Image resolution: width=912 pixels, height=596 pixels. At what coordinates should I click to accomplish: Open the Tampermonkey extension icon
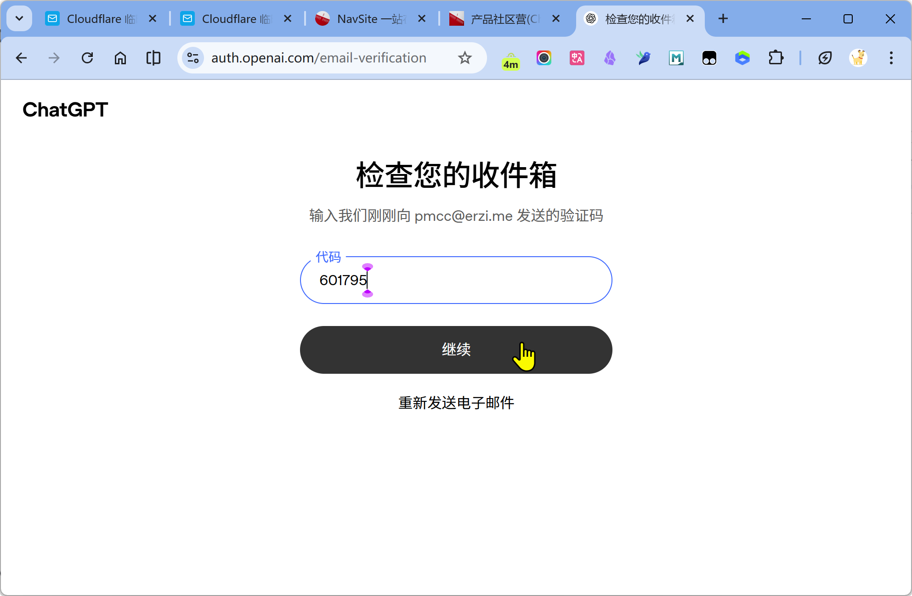point(709,58)
